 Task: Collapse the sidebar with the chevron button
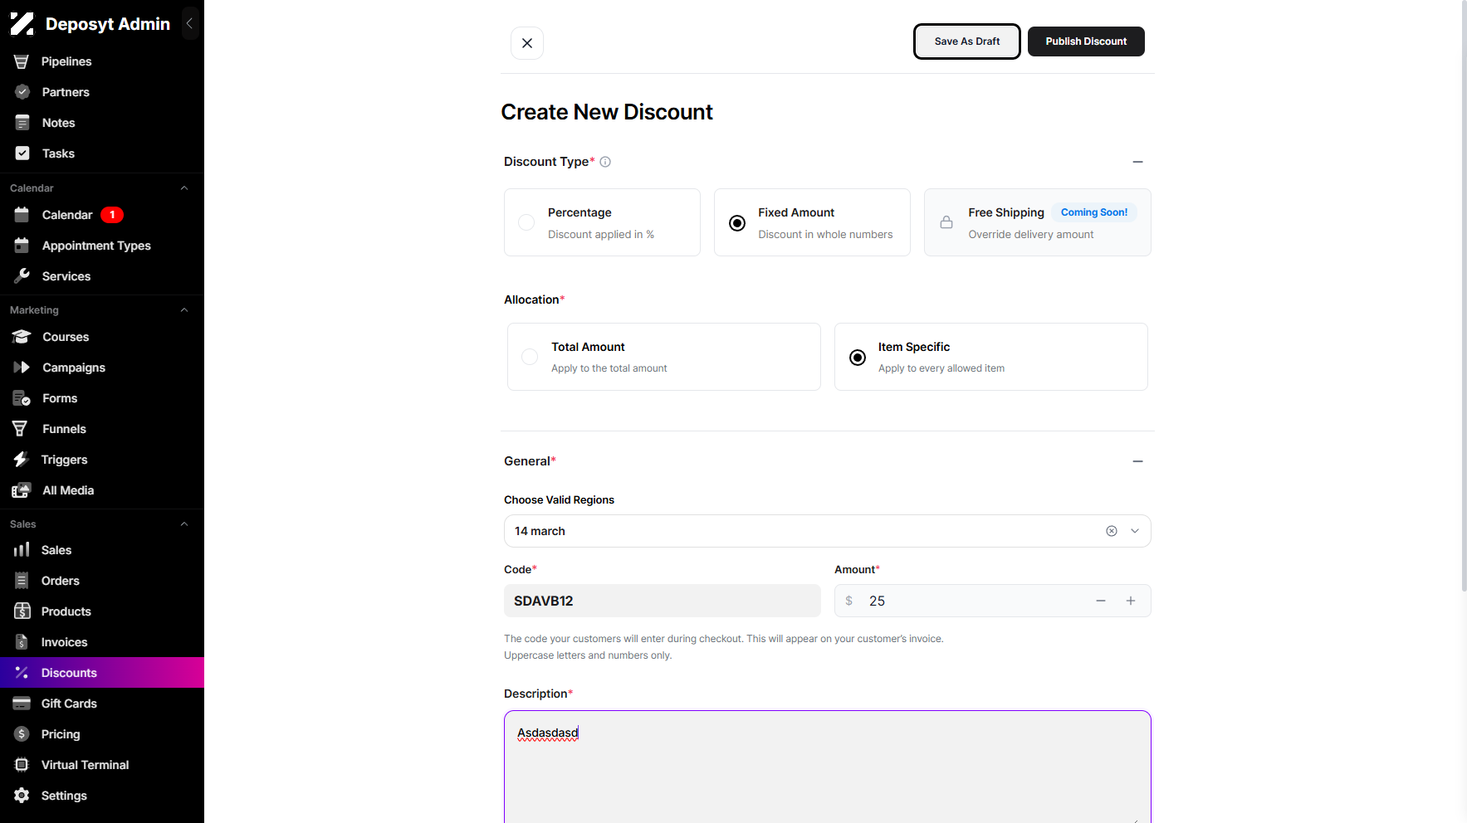click(190, 24)
